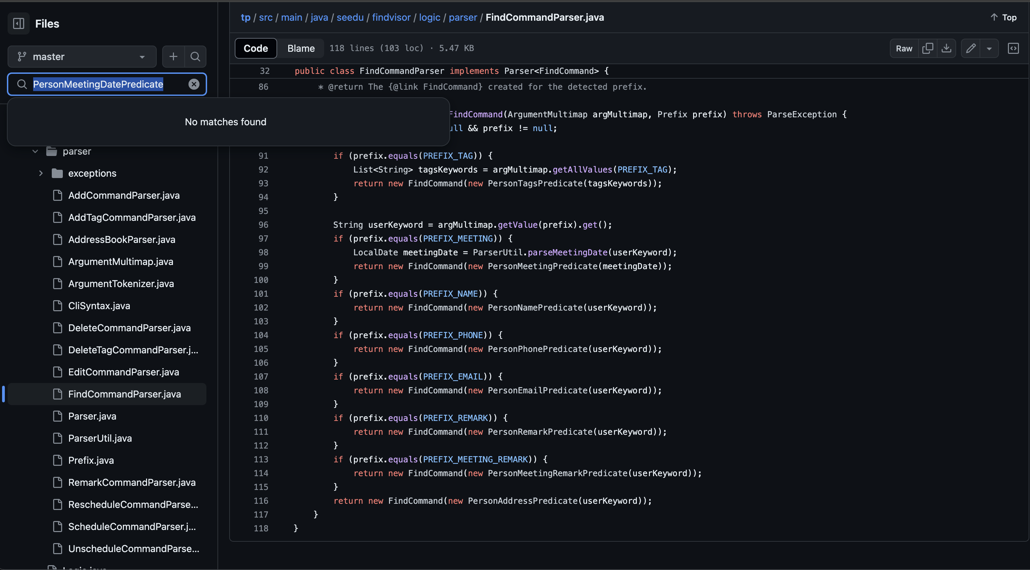Collapse the file tree side panel icon
This screenshot has height=570, width=1030.
(x=18, y=23)
